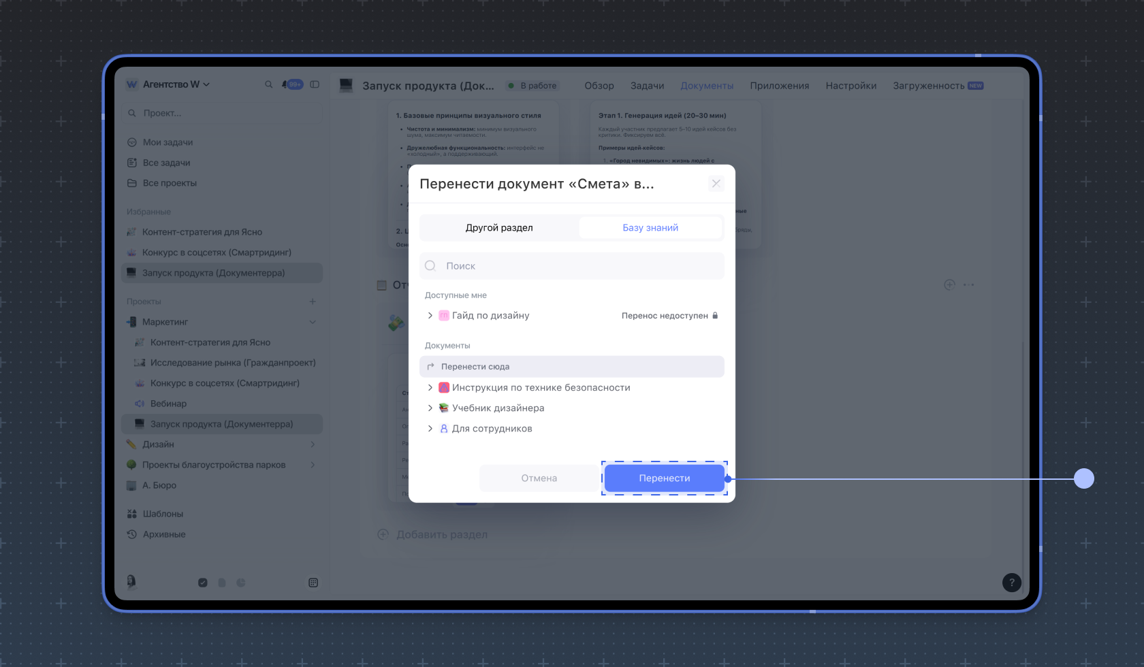Select the Базу знаний destination option
Screen dimensions: 1144x667
pos(650,228)
